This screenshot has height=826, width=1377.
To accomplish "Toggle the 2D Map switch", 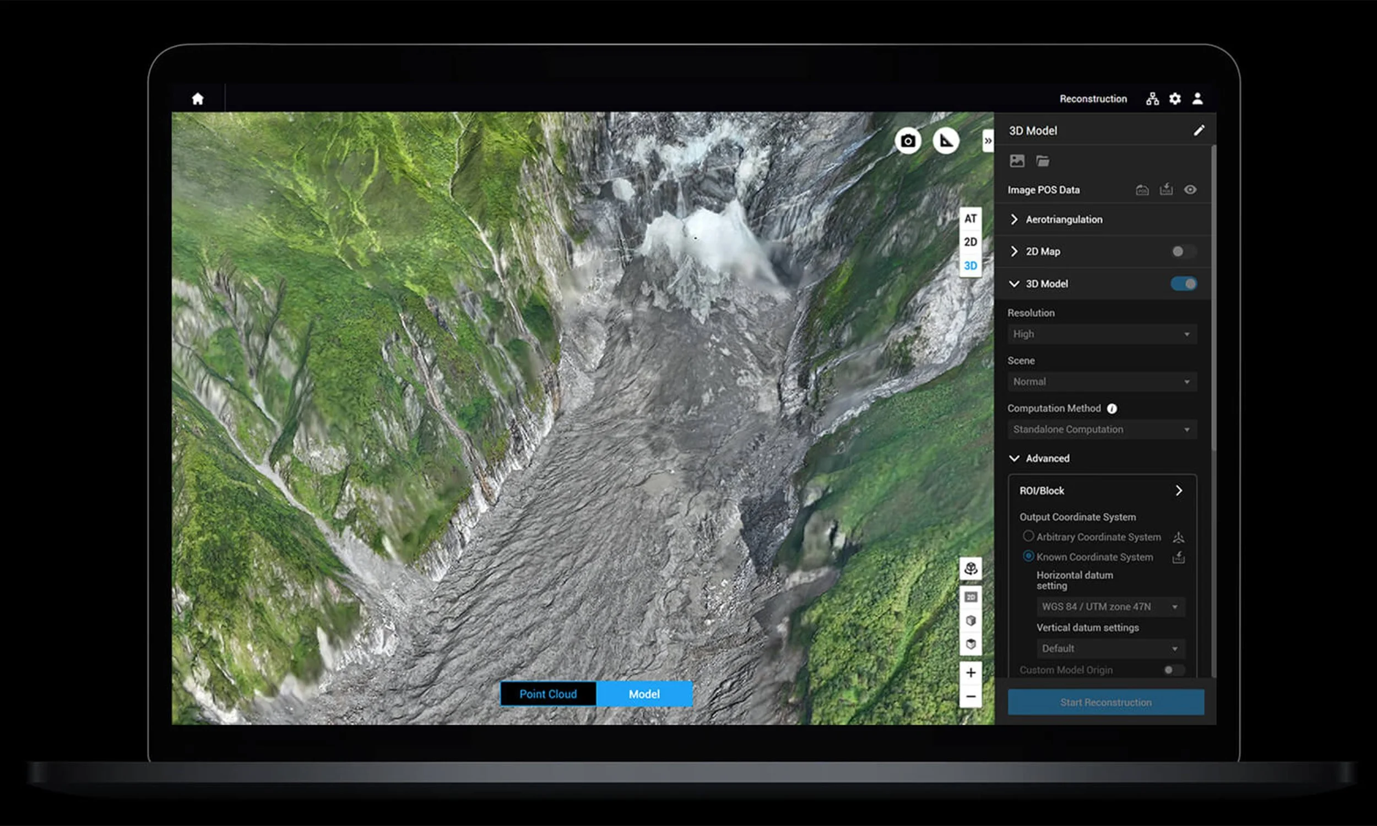I will coord(1183,252).
